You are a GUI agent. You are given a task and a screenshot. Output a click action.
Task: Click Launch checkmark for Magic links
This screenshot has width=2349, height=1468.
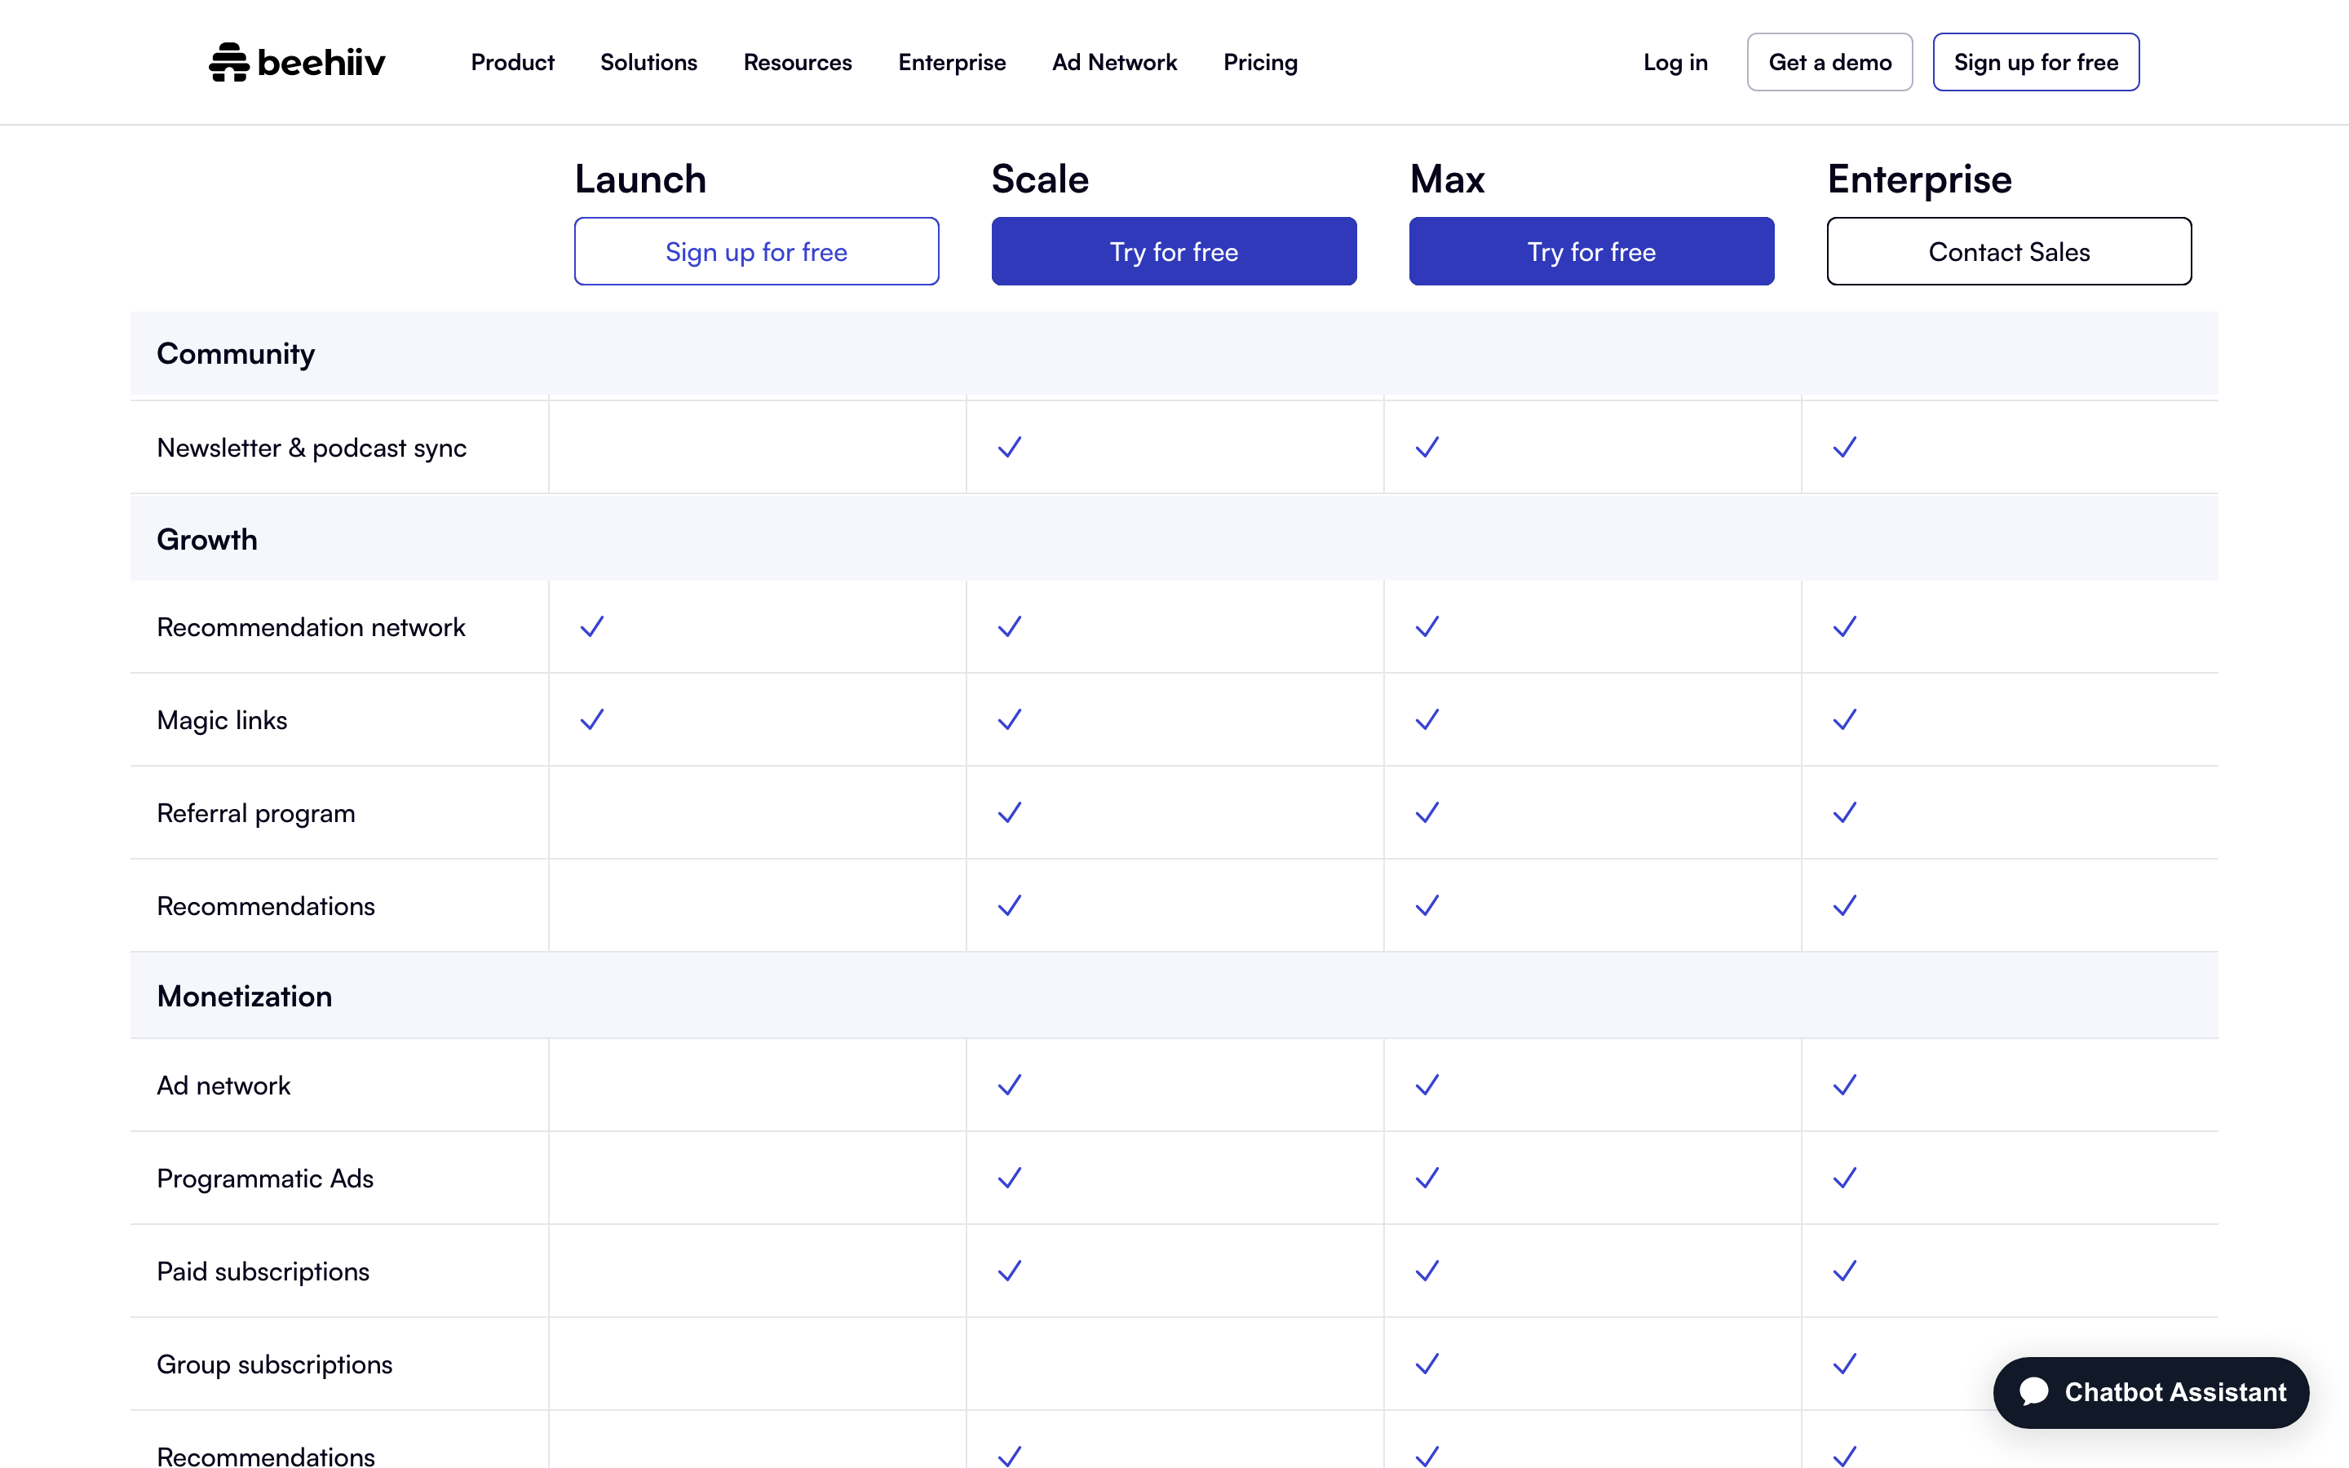(x=592, y=719)
